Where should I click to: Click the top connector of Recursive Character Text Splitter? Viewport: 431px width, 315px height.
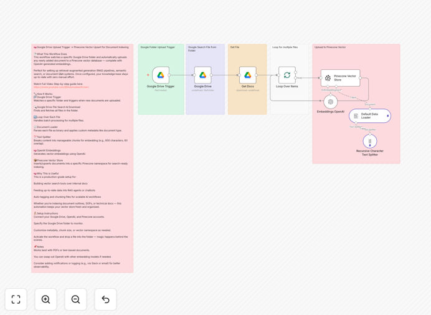pos(370,134)
